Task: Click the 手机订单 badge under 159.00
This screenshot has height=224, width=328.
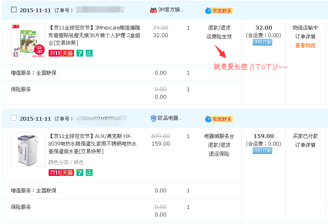Action: coord(262,151)
